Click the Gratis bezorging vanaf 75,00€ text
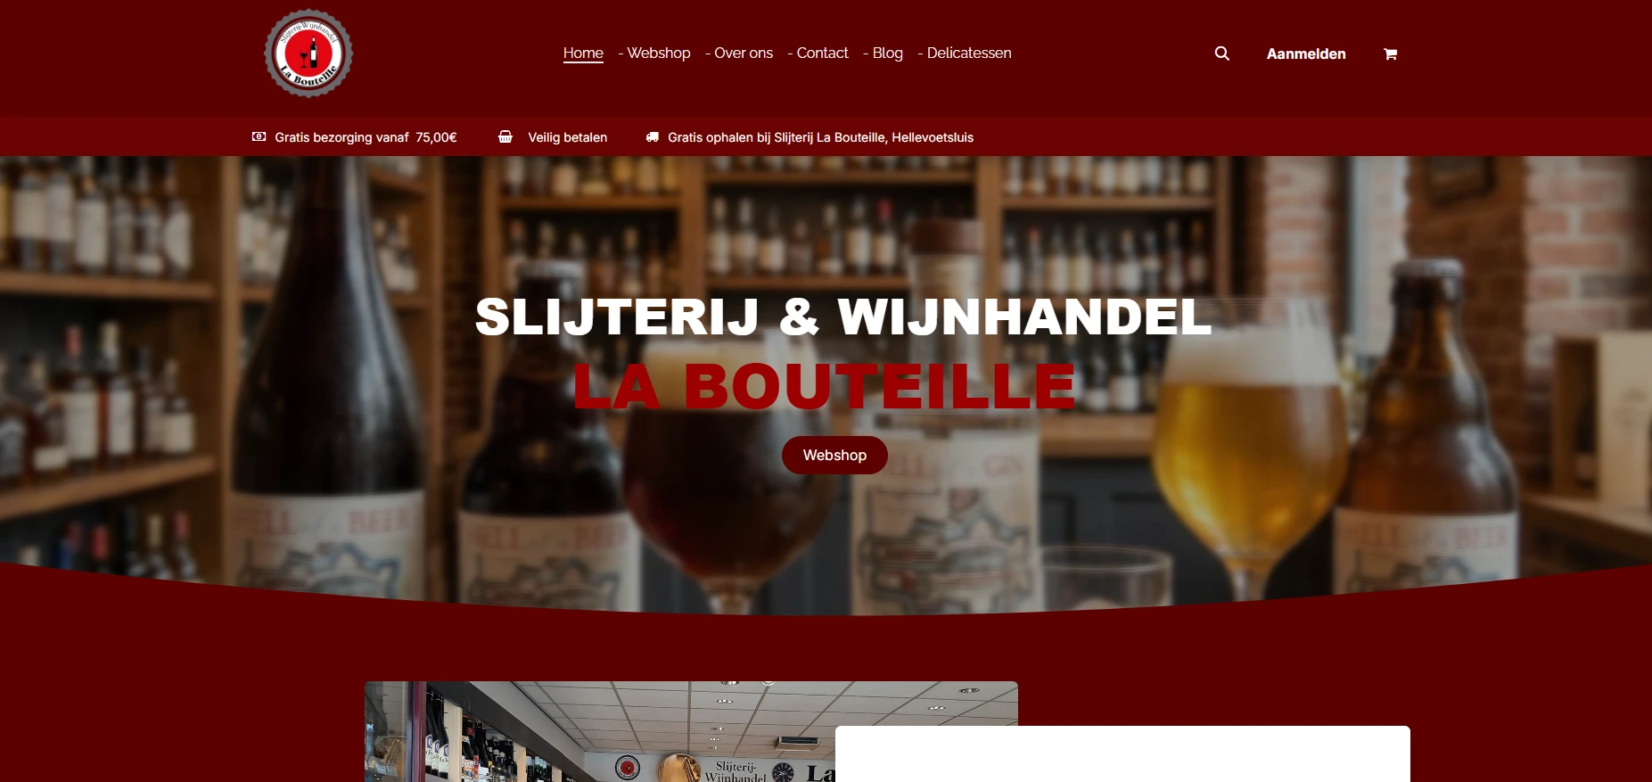1652x782 pixels. [x=366, y=137]
